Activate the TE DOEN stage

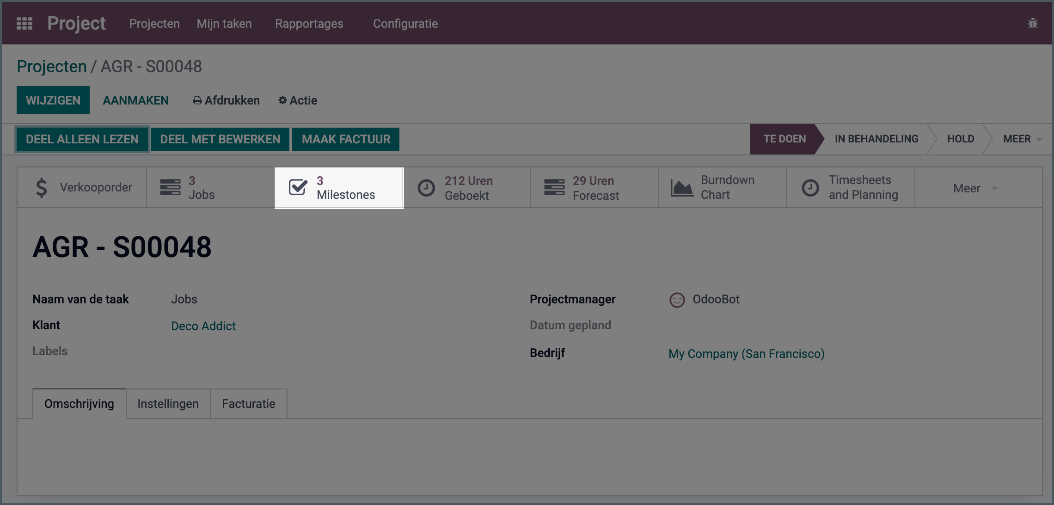click(x=784, y=139)
